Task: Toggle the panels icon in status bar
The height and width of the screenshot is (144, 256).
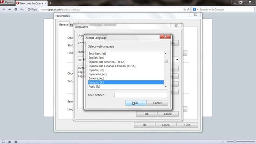Action: tap(3, 142)
